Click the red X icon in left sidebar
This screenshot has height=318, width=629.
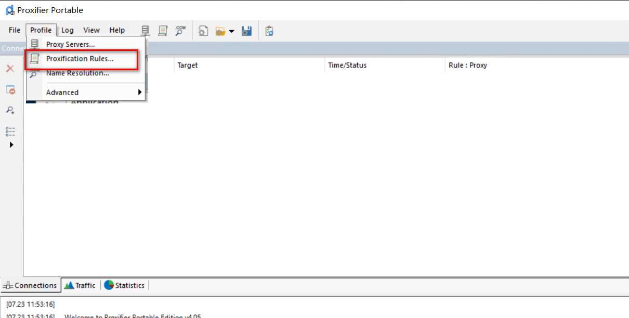coord(10,69)
